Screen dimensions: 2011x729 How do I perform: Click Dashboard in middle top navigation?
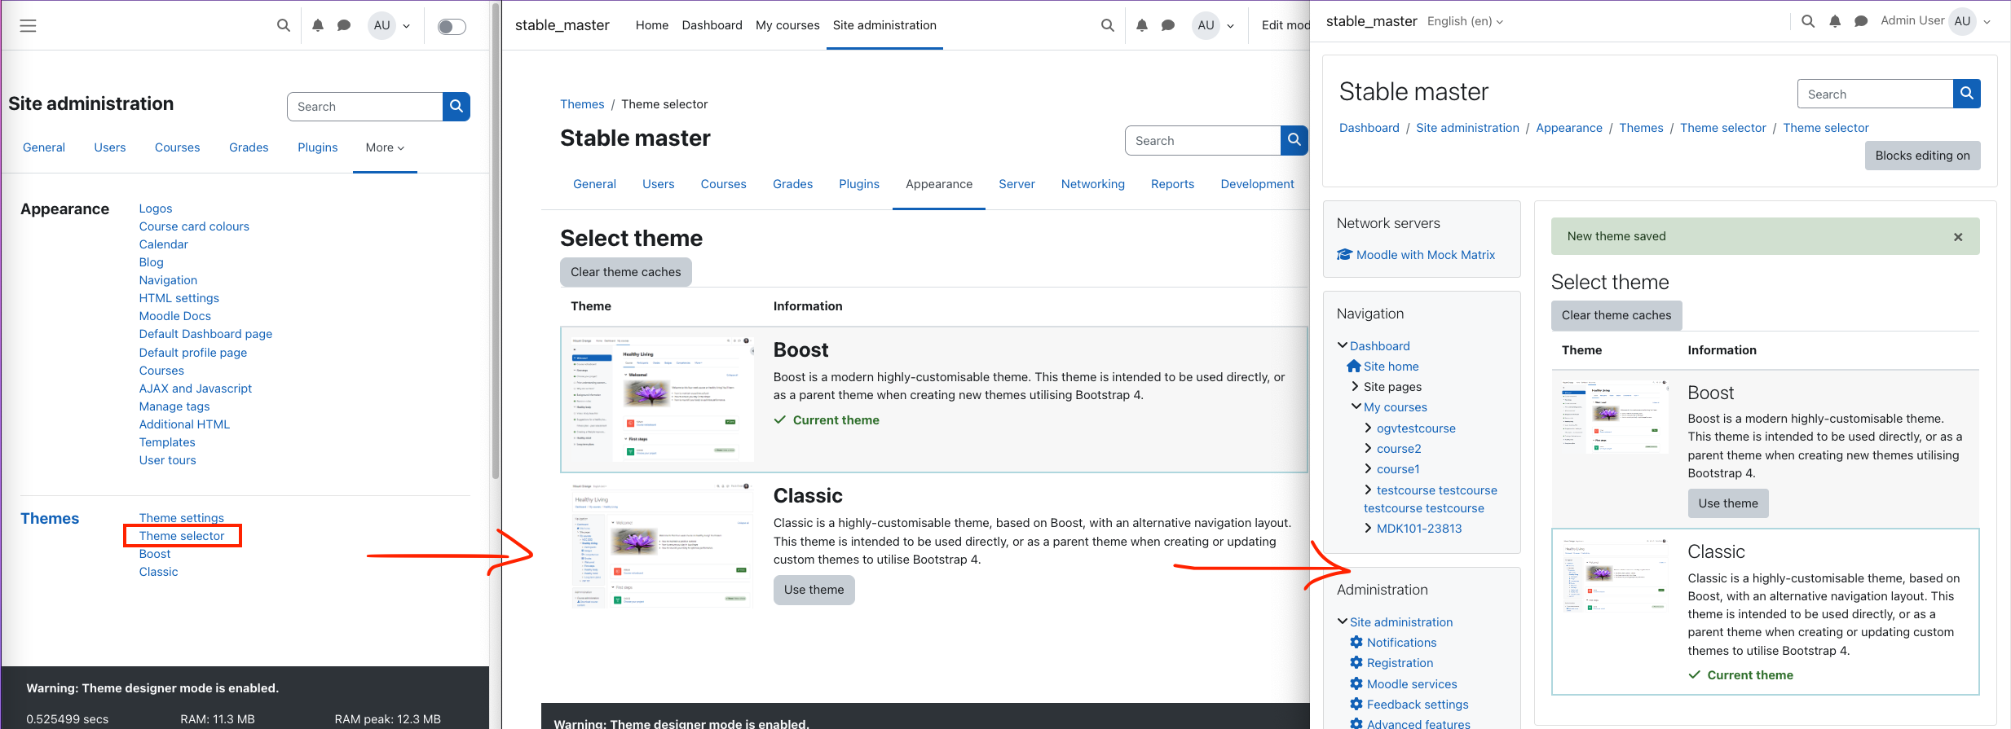click(x=712, y=25)
